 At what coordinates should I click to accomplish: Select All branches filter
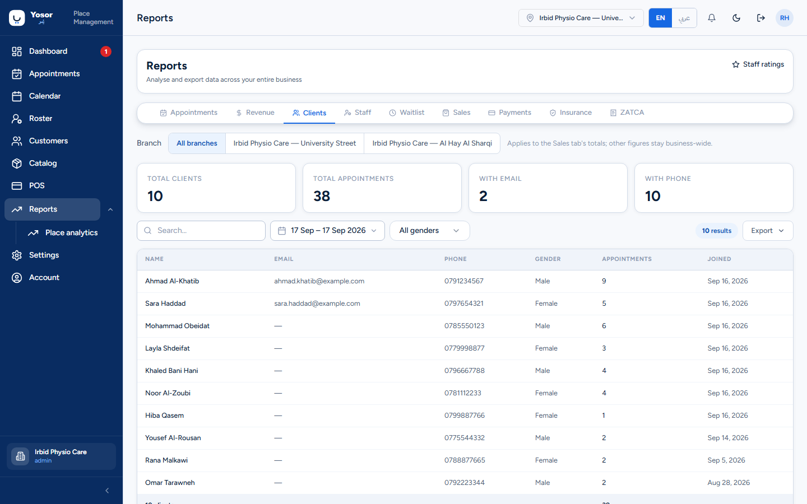pyautogui.click(x=197, y=143)
